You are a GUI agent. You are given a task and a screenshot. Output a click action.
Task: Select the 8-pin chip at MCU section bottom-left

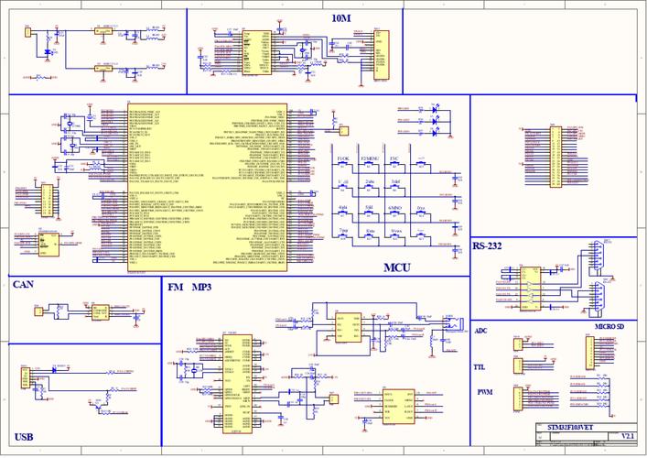pos(49,245)
